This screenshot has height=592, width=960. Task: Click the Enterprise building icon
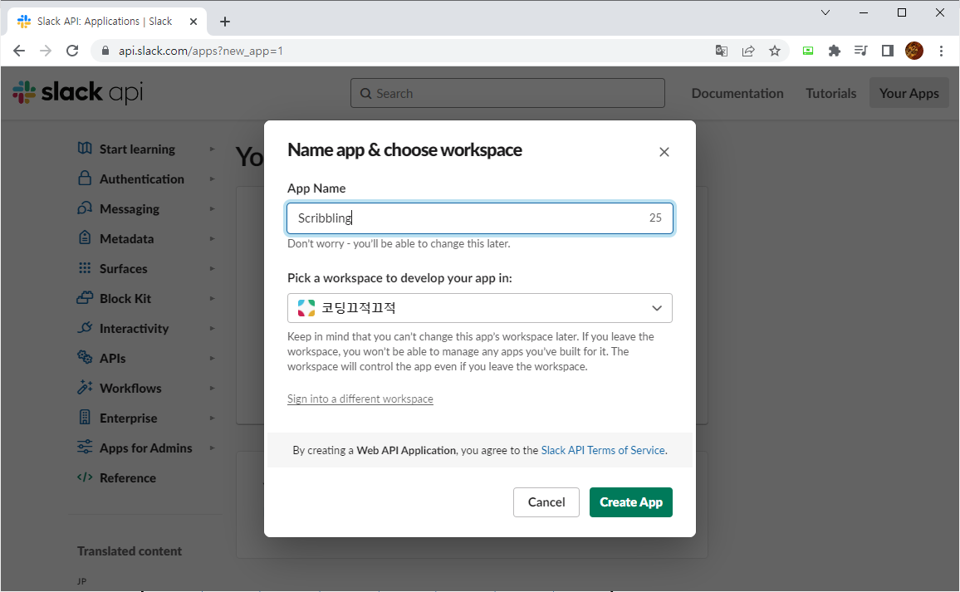85,417
